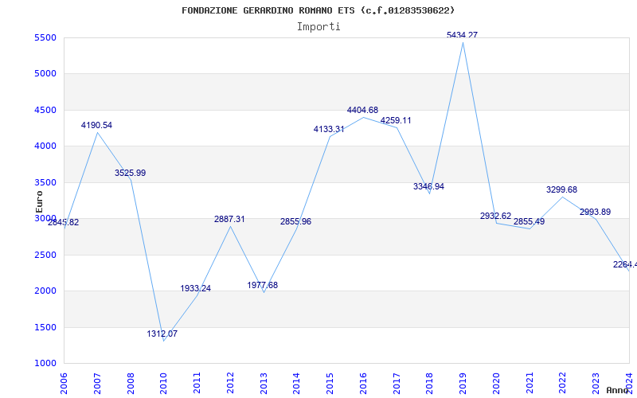This screenshot has height=398, width=637.
Task: Click y-axis tick 5000
Action: [45, 74]
